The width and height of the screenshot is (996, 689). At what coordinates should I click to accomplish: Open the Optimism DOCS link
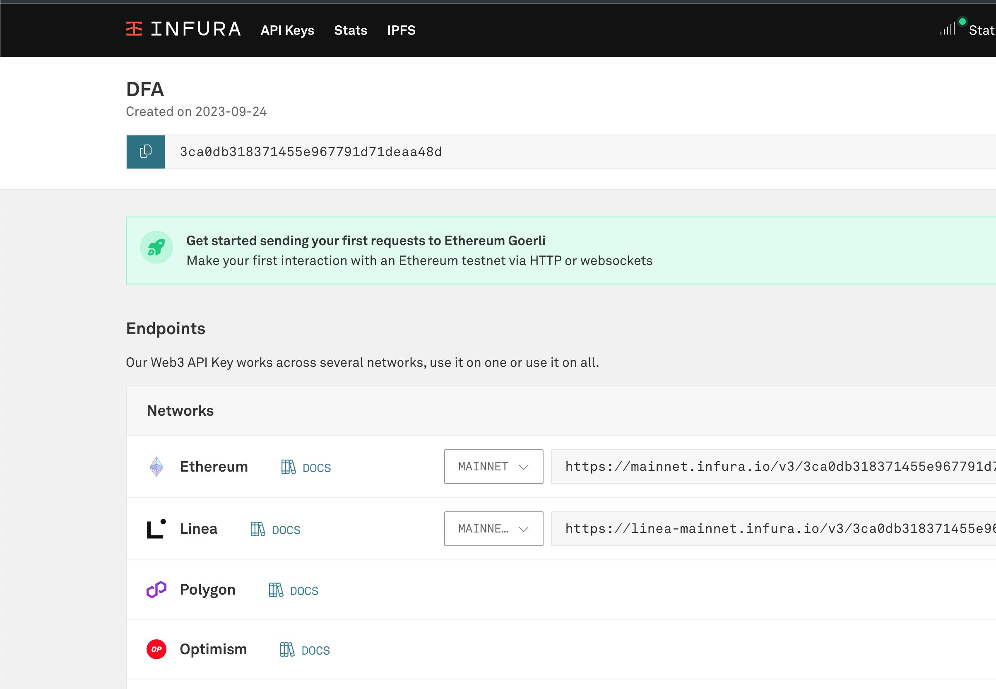click(305, 650)
